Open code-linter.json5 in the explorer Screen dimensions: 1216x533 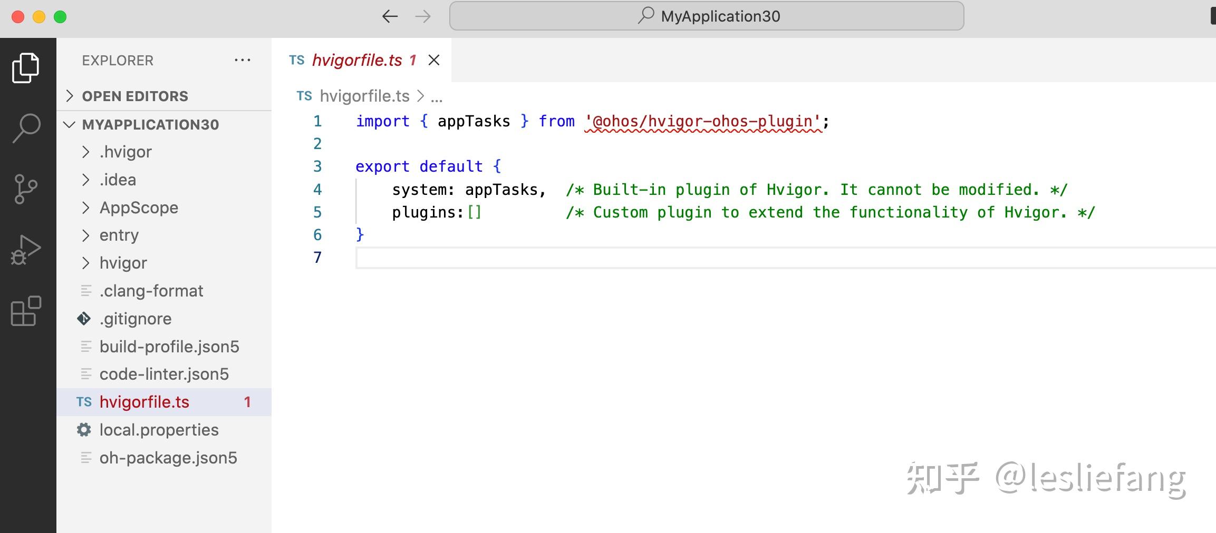point(164,374)
